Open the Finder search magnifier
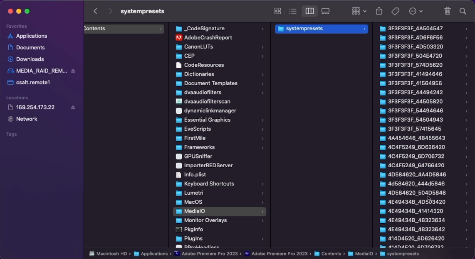 (x=463, y=11)
